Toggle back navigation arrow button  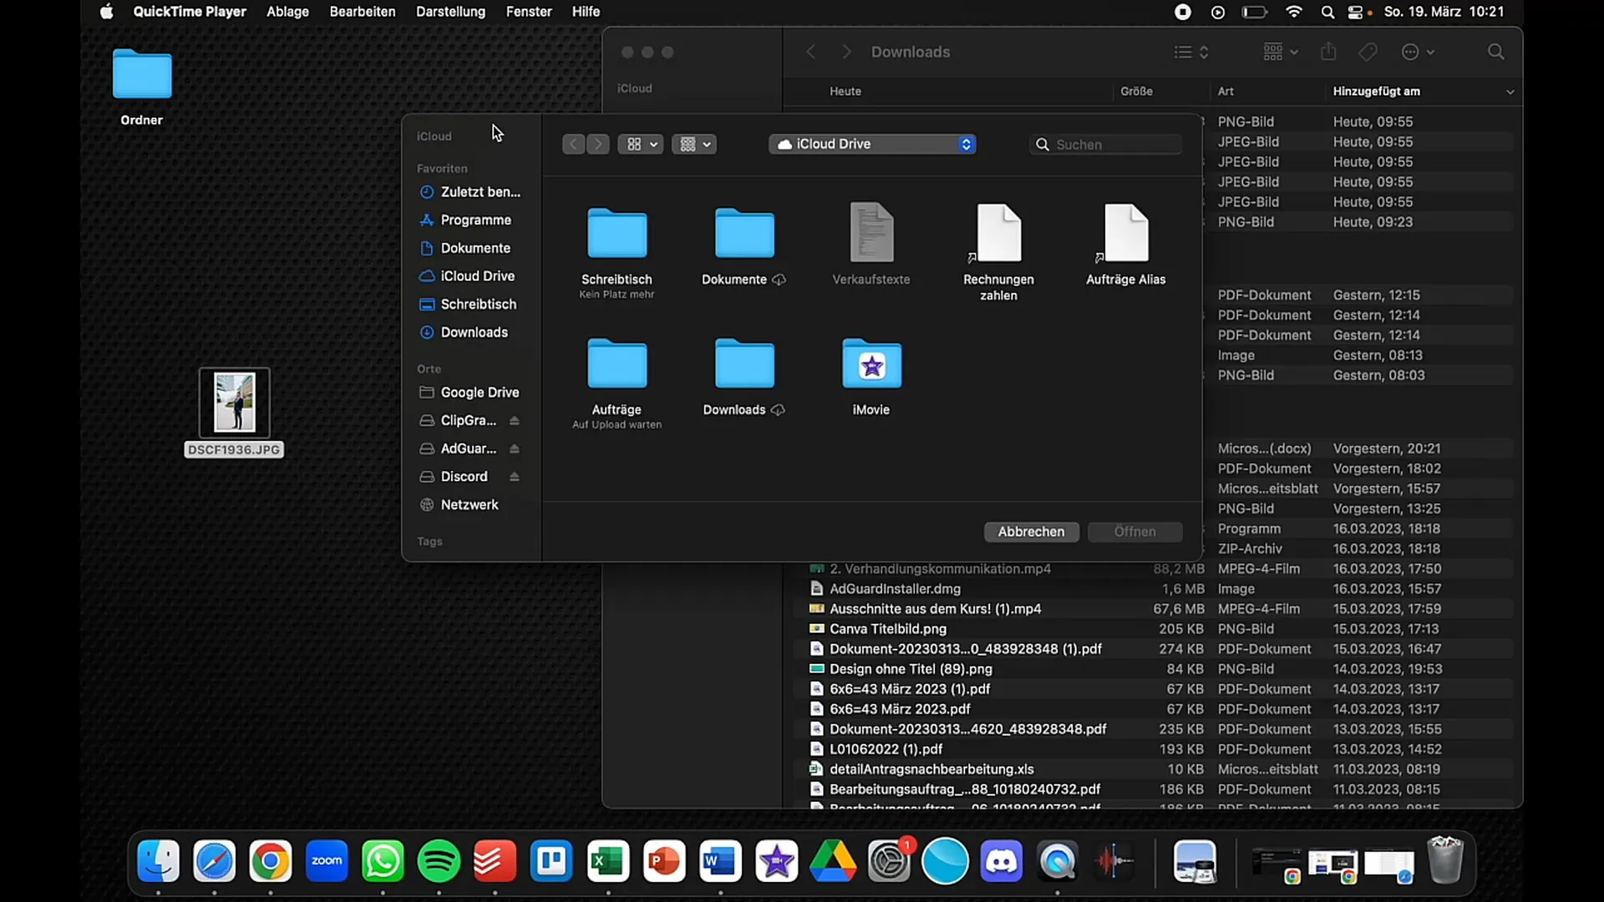[x=573, y=144]
